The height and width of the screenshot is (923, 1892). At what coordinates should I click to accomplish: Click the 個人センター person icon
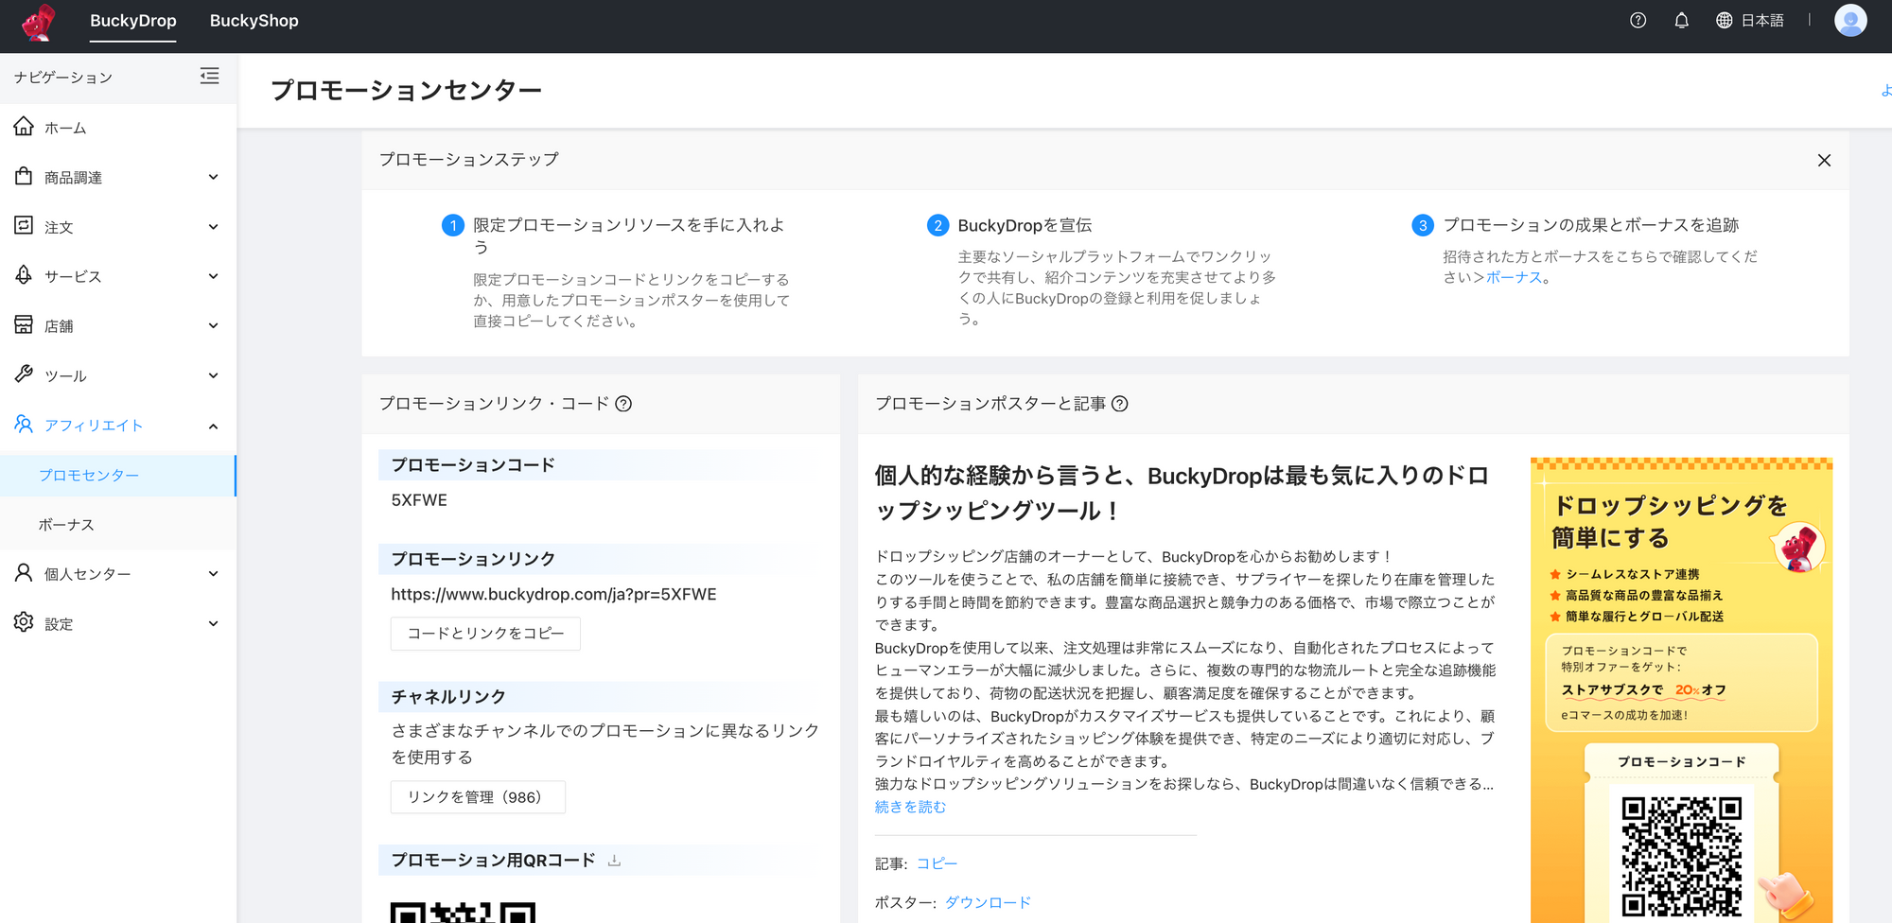[24, 572]
